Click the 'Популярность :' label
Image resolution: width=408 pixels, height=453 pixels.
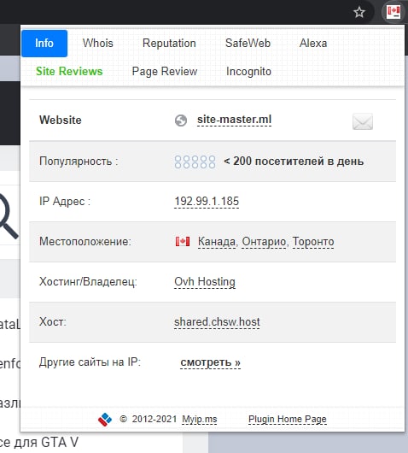[x=79, y=162]
